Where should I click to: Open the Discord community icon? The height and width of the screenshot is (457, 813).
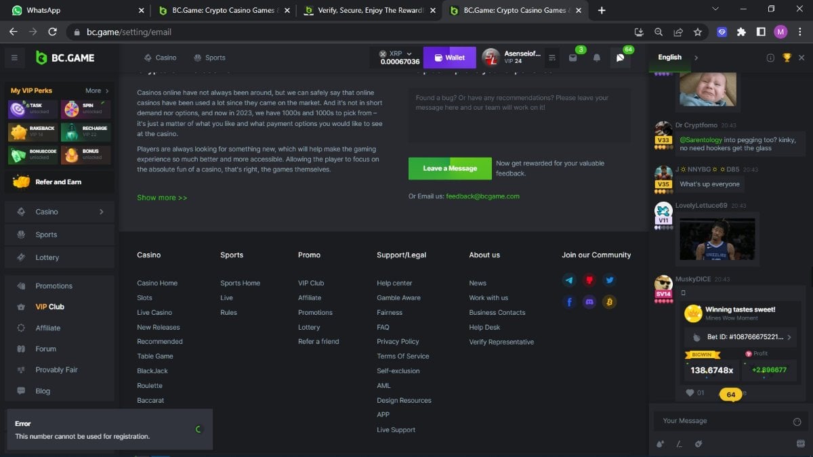click(x=589, y=302)
